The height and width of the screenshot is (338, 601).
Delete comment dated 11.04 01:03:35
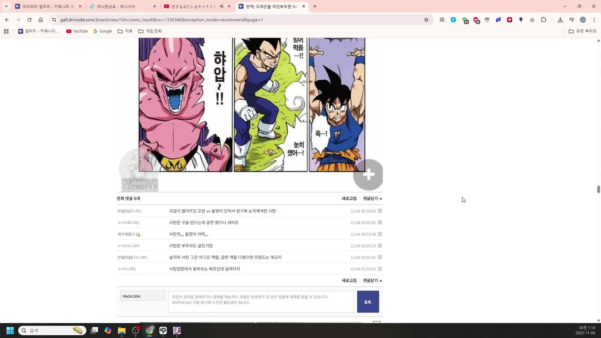point(380,269)
